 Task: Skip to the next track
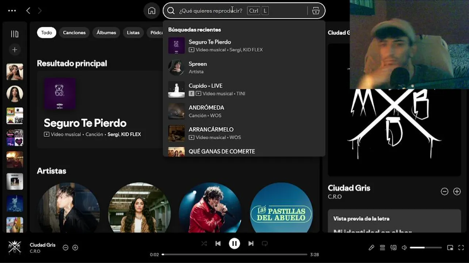pos(251,243)
